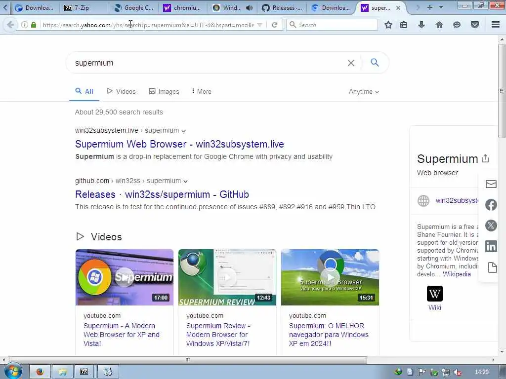This screenshot has width=506, height=379.
Task: Select the Images search tab
Action: (x=164, y=91)
